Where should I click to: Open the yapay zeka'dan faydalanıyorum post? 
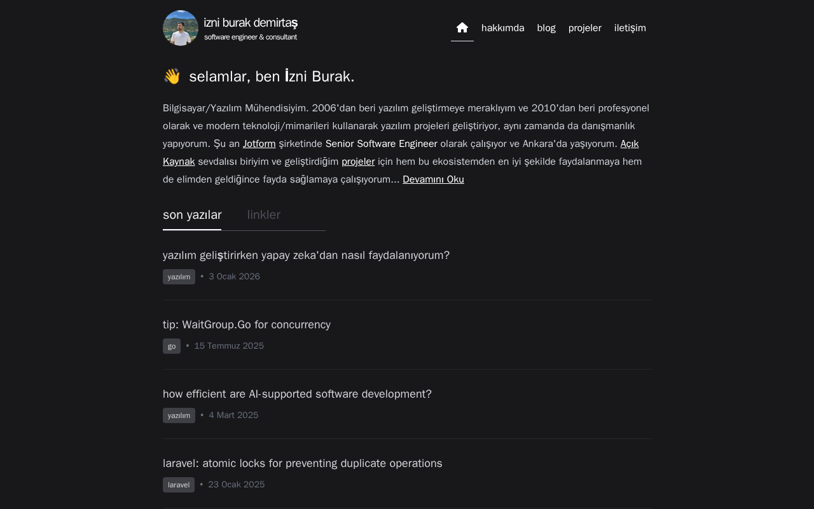306,255
